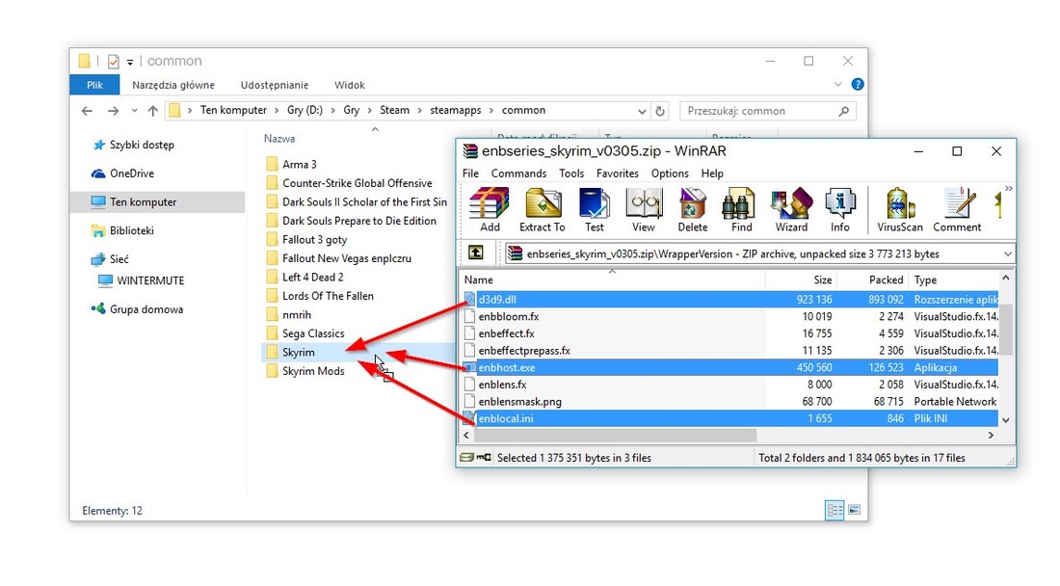Viewport: 1060px width, 586px height.
Task: Expand the Explorer ribbon chevron
Action: (837, 85)
